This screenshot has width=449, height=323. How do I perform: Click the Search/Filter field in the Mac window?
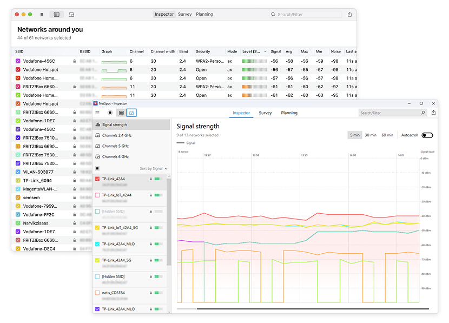point(306,14)
